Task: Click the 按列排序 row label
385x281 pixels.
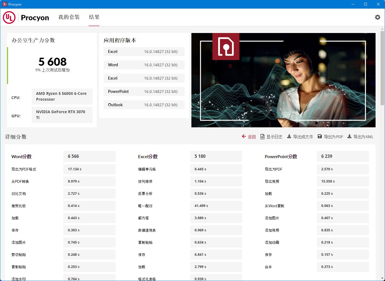Action: pos(145,181)
